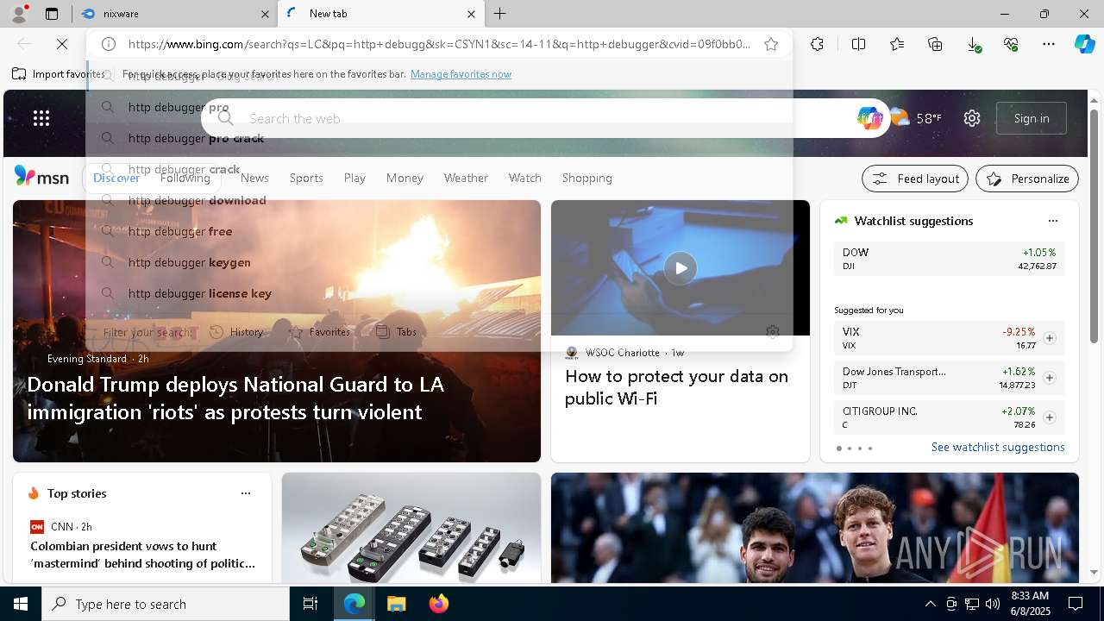The height and width of the screenshot is (621, 1104).
Task: Click Import favorites in favorites bar
Action: (59, 74)
